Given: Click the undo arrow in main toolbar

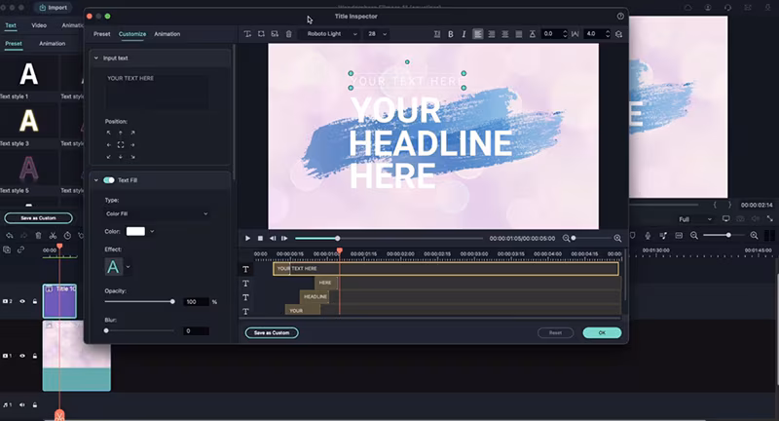Looking at the screenshot, I should tap(9, 236).
